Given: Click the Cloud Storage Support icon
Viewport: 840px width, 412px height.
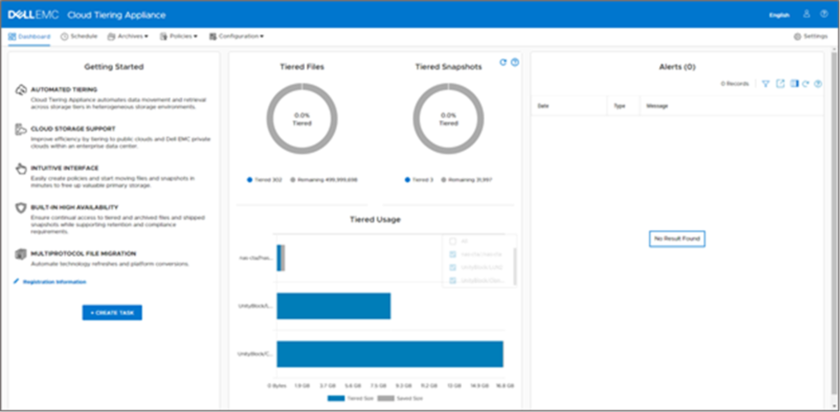Looking at the screenshot, I should 20,129.
